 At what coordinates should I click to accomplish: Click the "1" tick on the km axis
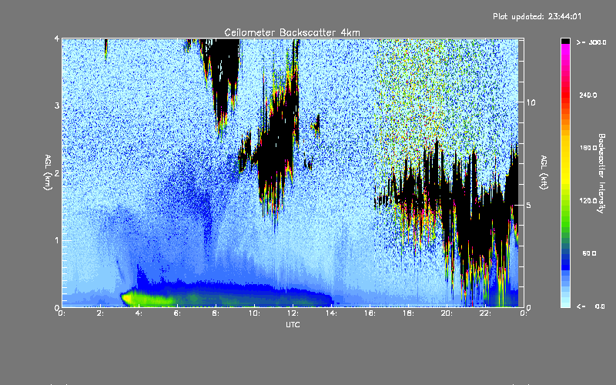57,240
